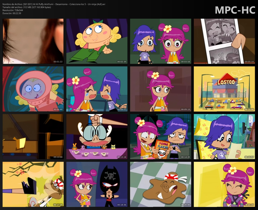The image size is (258, 210).
Task: Select the masked ninja thumbnail at 00:18:36
Action: 97,184
